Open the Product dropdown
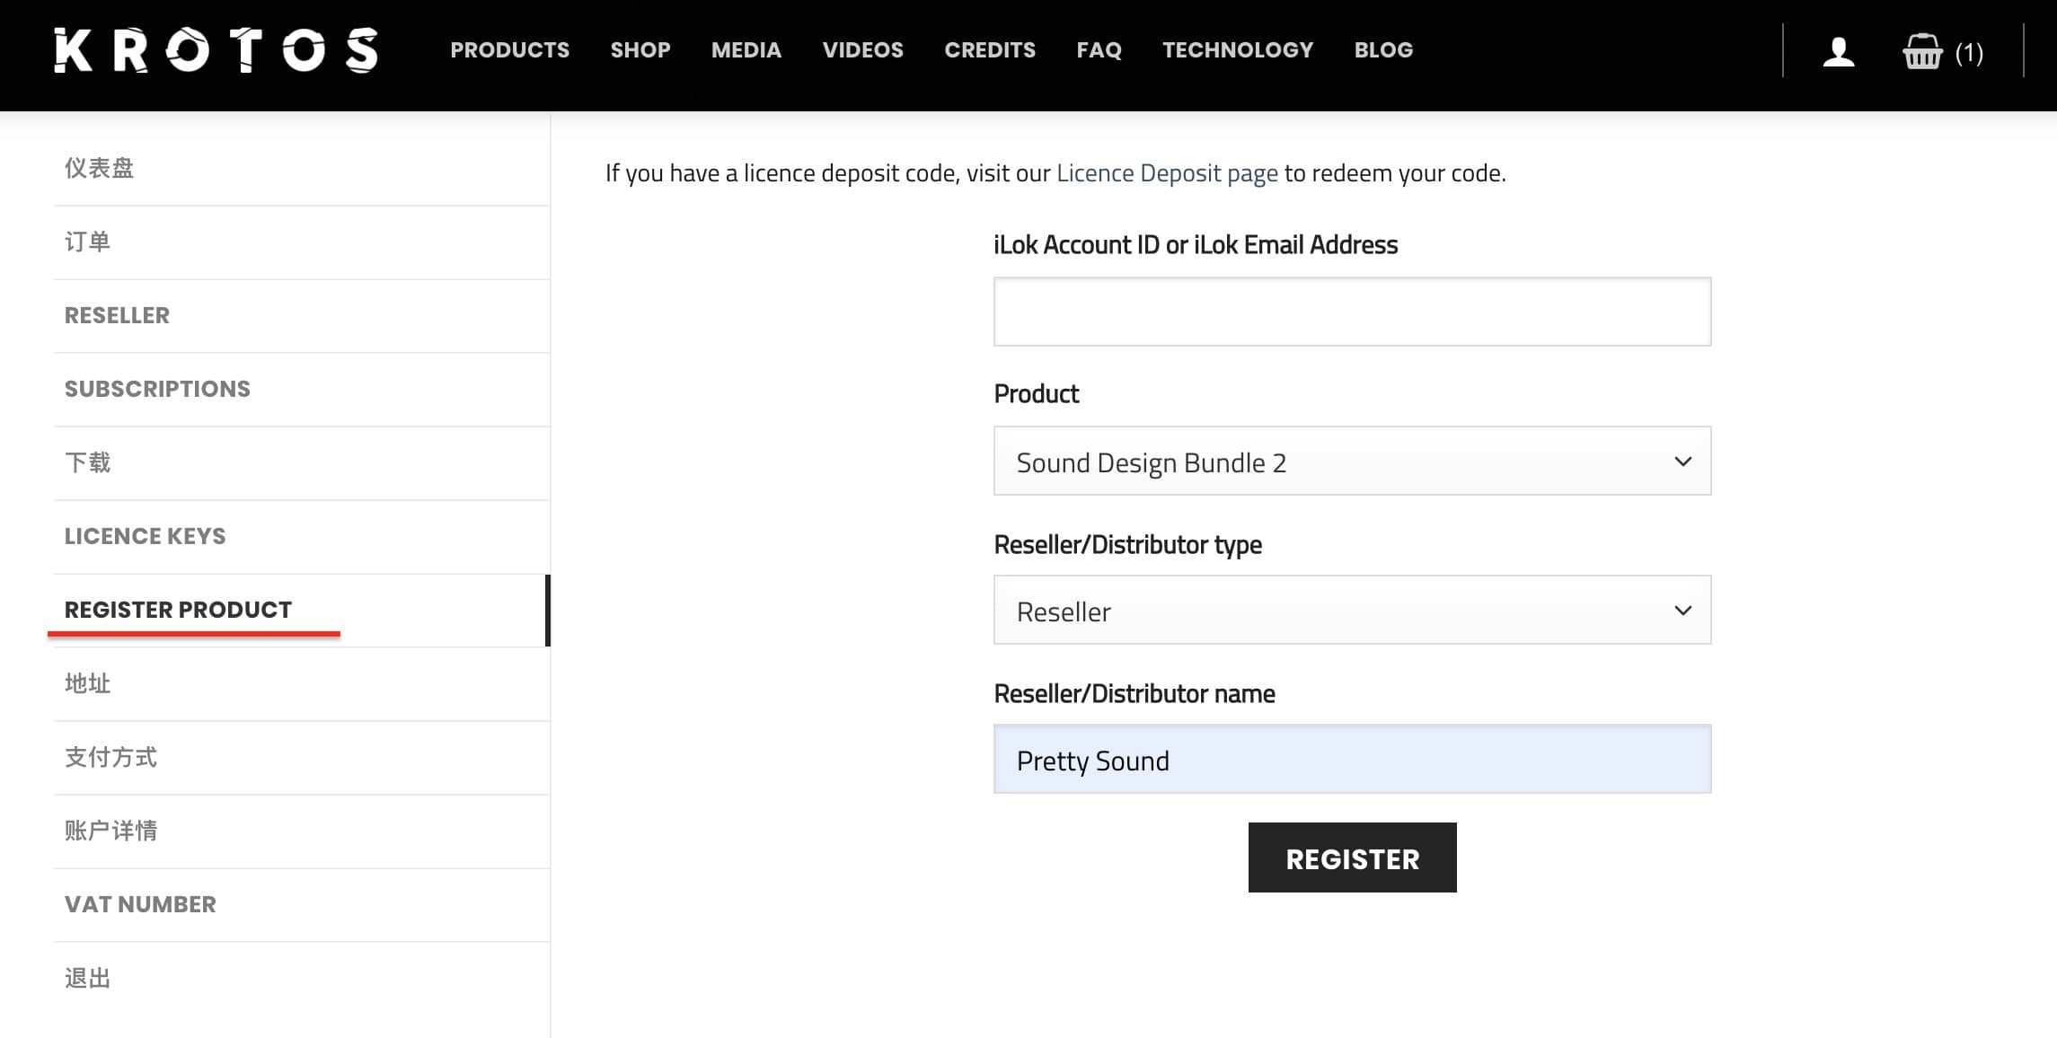 coord(1352,461)
